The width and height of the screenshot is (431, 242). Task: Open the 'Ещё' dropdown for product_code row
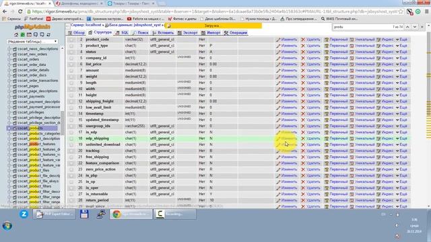coord(401,40)
